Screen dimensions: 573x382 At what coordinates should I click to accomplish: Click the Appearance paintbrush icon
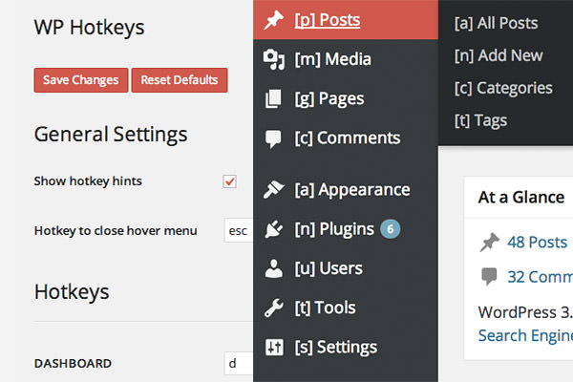click(x=273, y=190)
